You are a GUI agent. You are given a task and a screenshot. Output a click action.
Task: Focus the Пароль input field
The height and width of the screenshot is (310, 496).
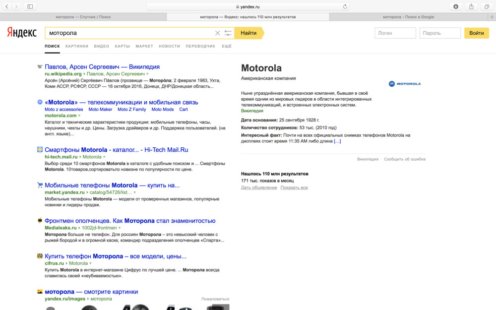click(x=440, y=33)
